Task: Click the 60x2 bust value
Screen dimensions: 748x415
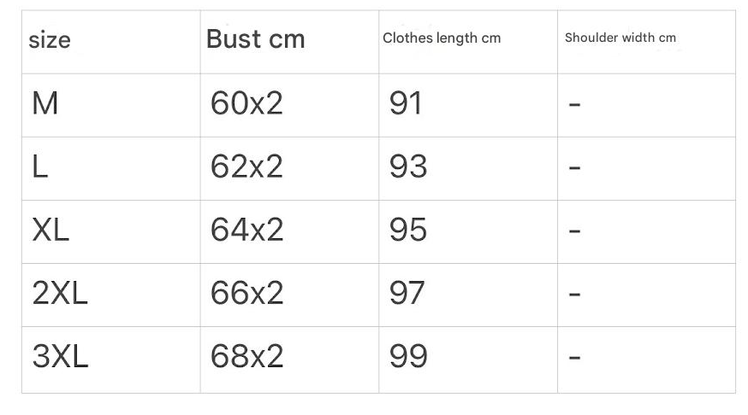Action: tap(246, 103)
